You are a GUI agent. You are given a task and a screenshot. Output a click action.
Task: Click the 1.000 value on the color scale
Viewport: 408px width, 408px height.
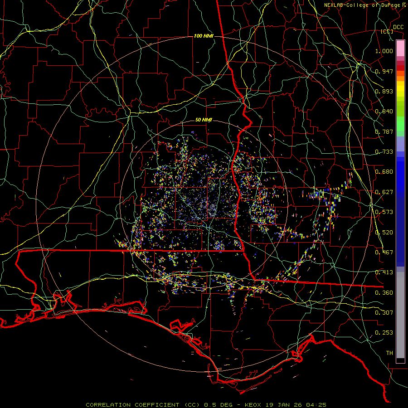(384, 51)
